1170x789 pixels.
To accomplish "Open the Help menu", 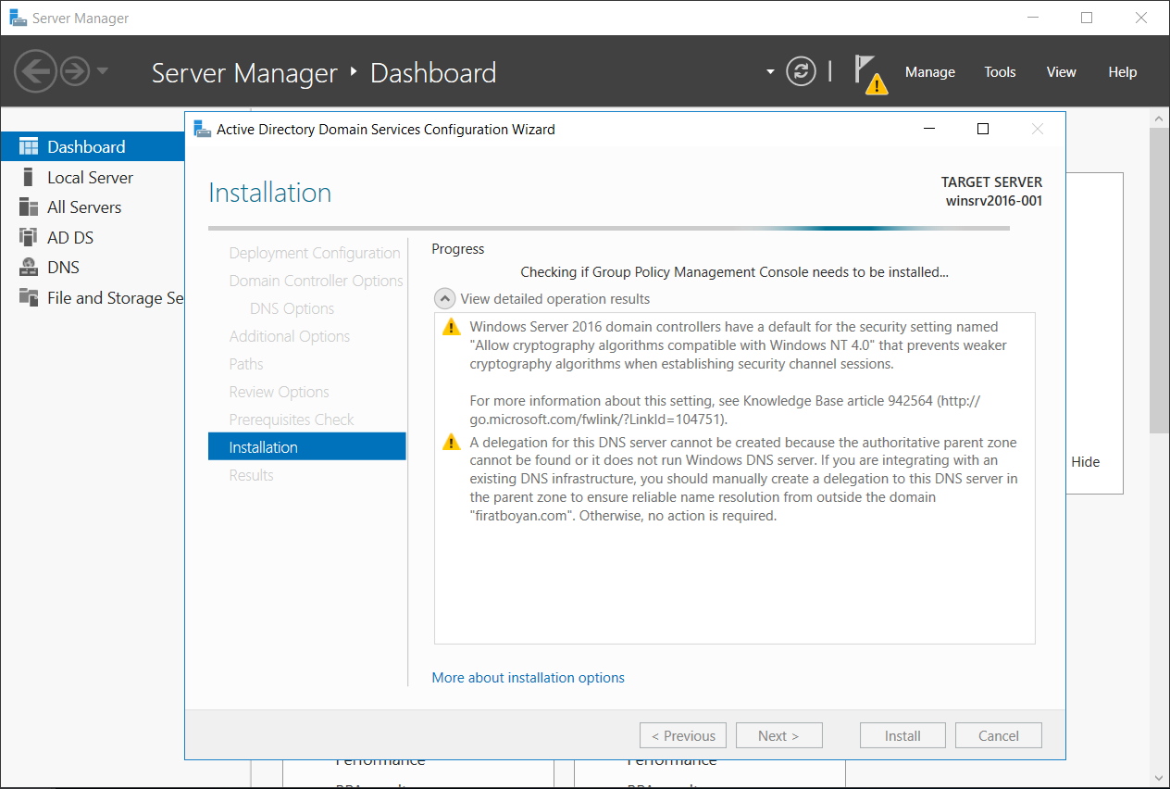I will click(1122, 72).
